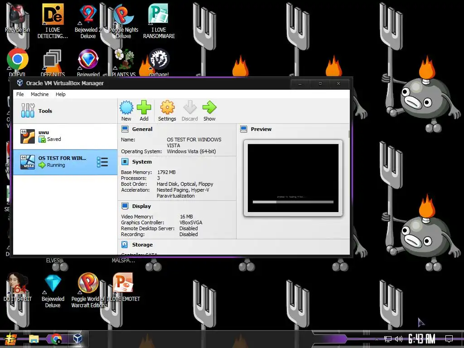Click Peggle World of Warcraft Edition icon
464x348 pixels.
tap(88, 290)
